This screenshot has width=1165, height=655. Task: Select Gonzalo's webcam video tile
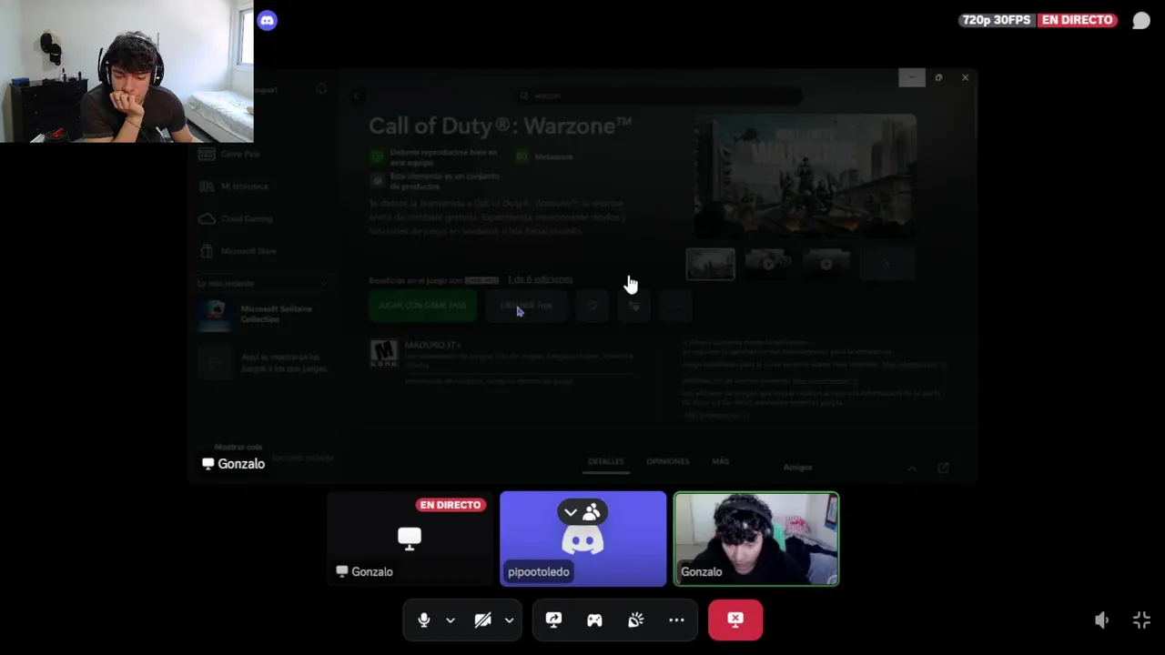click(755, 539)
